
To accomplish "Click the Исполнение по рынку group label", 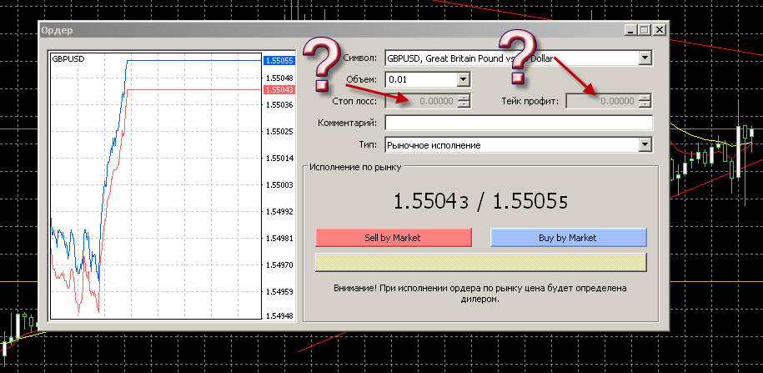I will 356,168.
